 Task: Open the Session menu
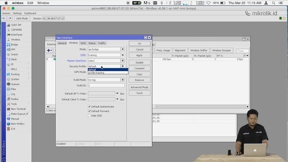(x=6, y=13)
